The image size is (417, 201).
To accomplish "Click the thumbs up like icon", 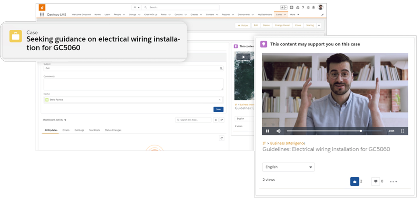I will click(355, 182).
